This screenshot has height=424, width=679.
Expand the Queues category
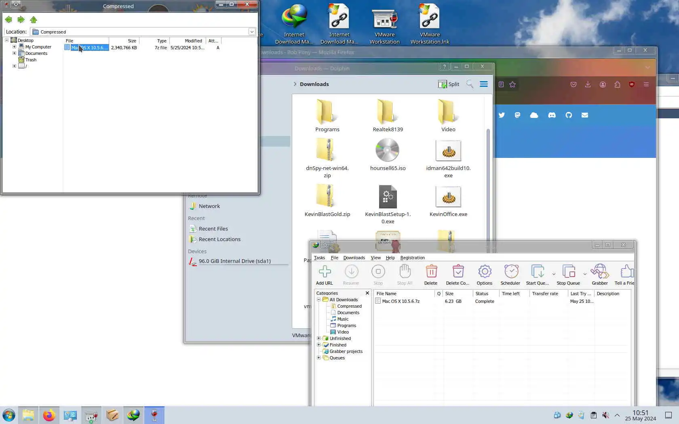(318, 358)
